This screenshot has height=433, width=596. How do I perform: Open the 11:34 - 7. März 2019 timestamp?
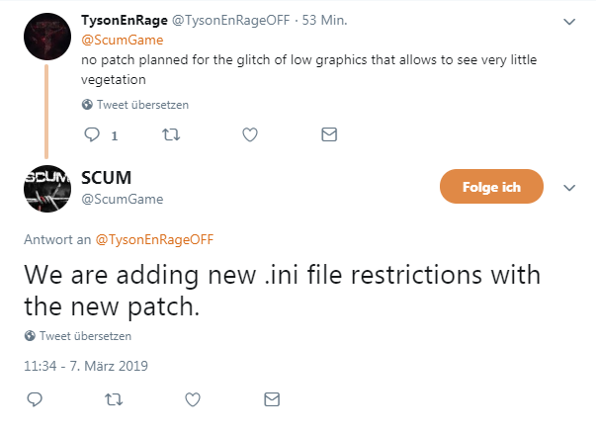(x=85, y=366)
